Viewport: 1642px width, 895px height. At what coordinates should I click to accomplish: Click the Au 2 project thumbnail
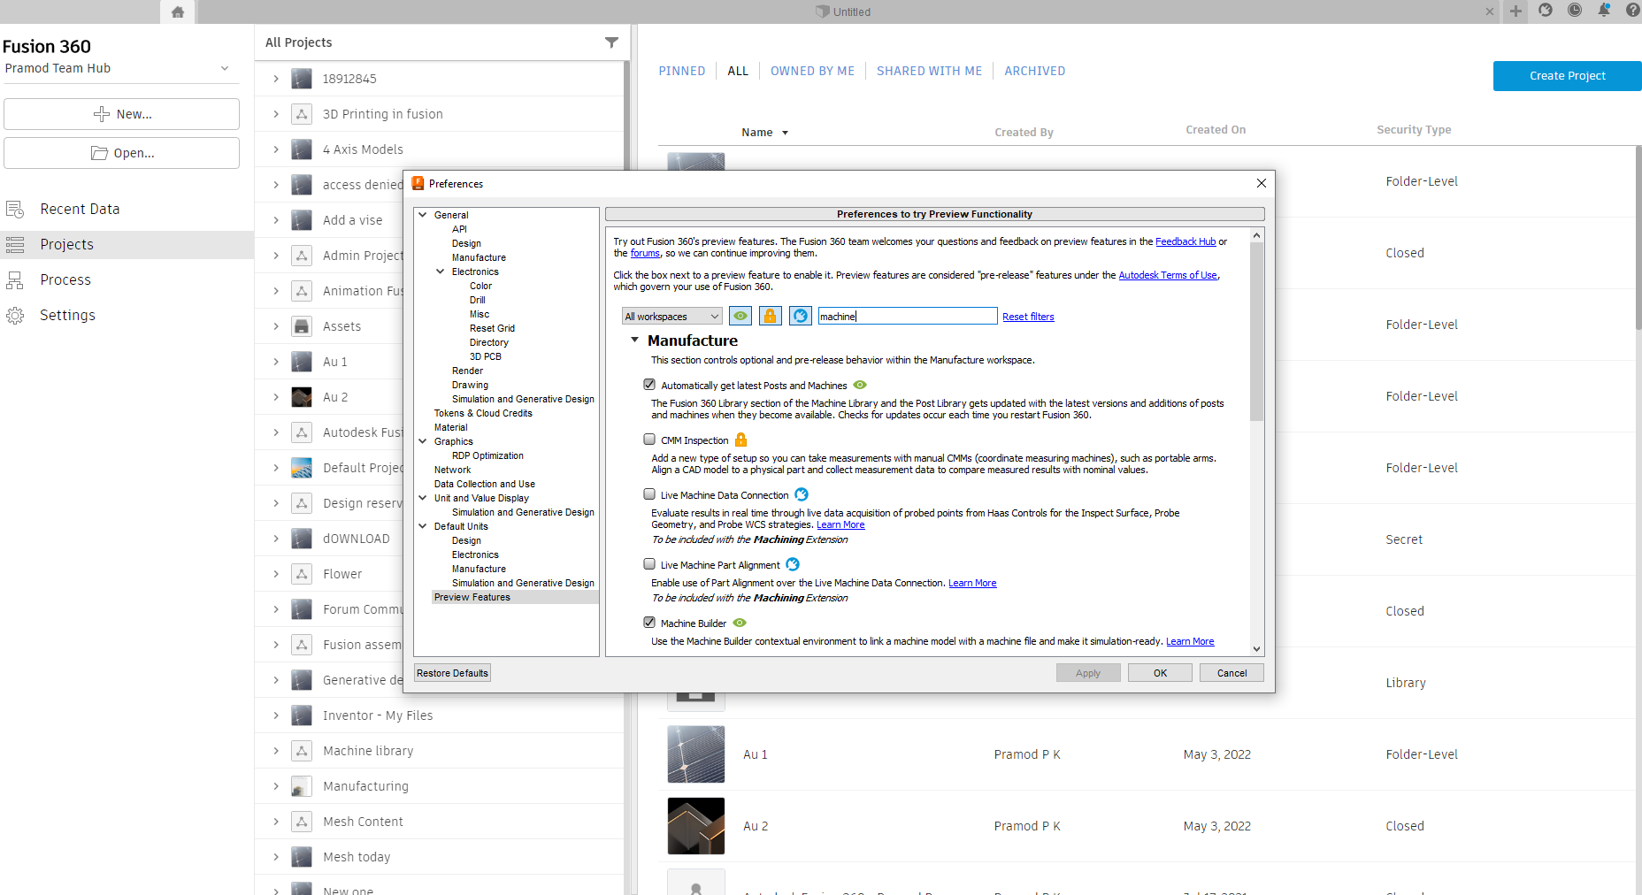[695, 826]
